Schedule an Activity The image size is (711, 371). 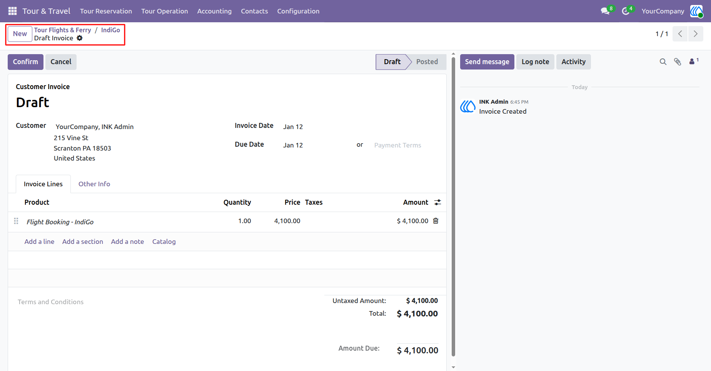pos(573,62)
